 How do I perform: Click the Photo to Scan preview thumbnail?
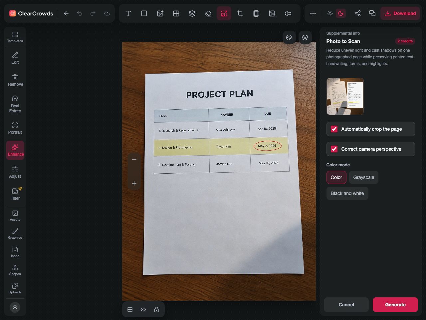tap(345, 96)
